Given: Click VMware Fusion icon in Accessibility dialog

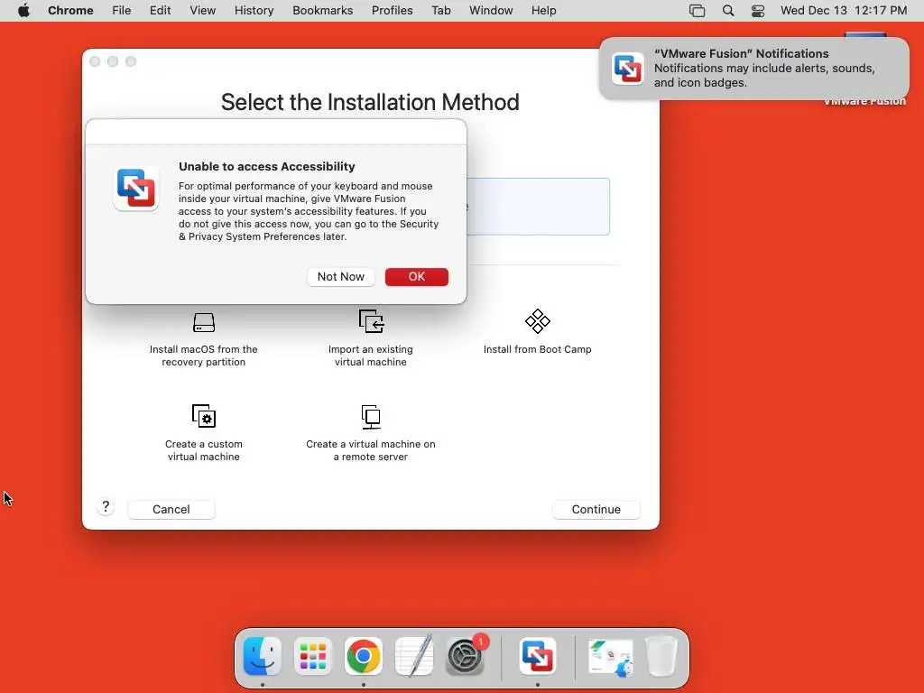Looking at the screenshot, I should (x=135, y=189).
